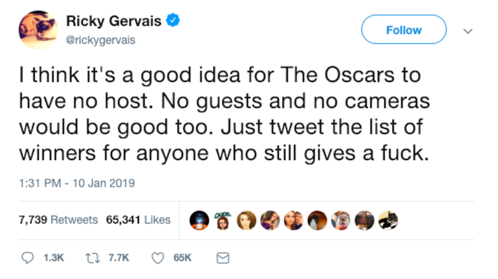Like the tweet with the heart icon
Image resolution: width=498 pixels, height=279 pixels.
pyautogui.click(x=157, y=258)
